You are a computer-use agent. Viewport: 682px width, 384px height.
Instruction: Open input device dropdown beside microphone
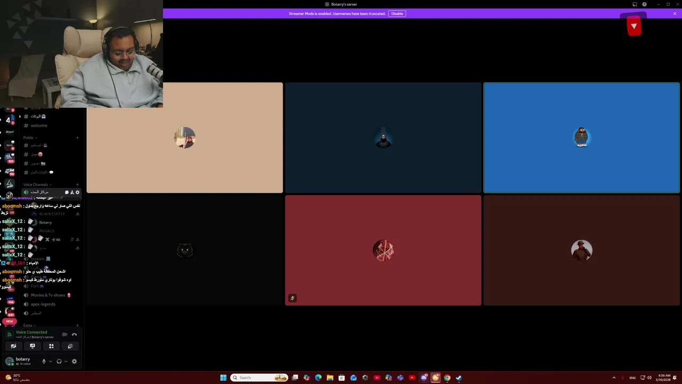pos(51,361)
